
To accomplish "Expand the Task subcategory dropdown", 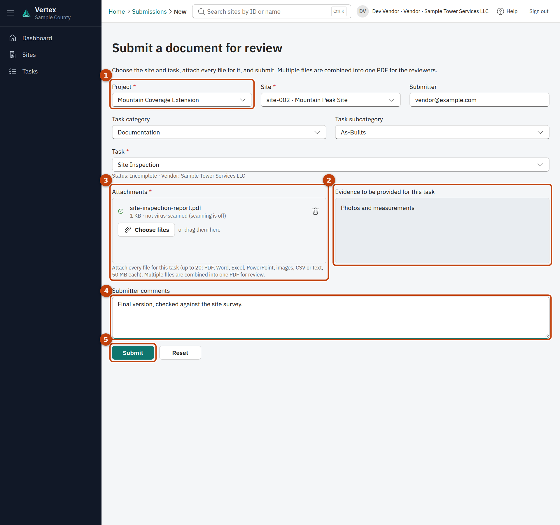I will [x=442, y=132].
